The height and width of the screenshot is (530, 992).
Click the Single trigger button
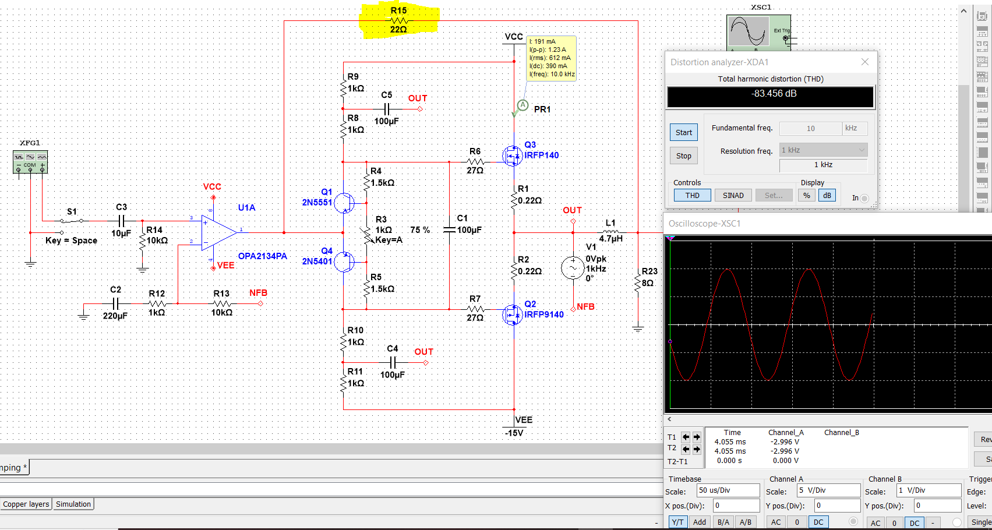click(980, 522)
